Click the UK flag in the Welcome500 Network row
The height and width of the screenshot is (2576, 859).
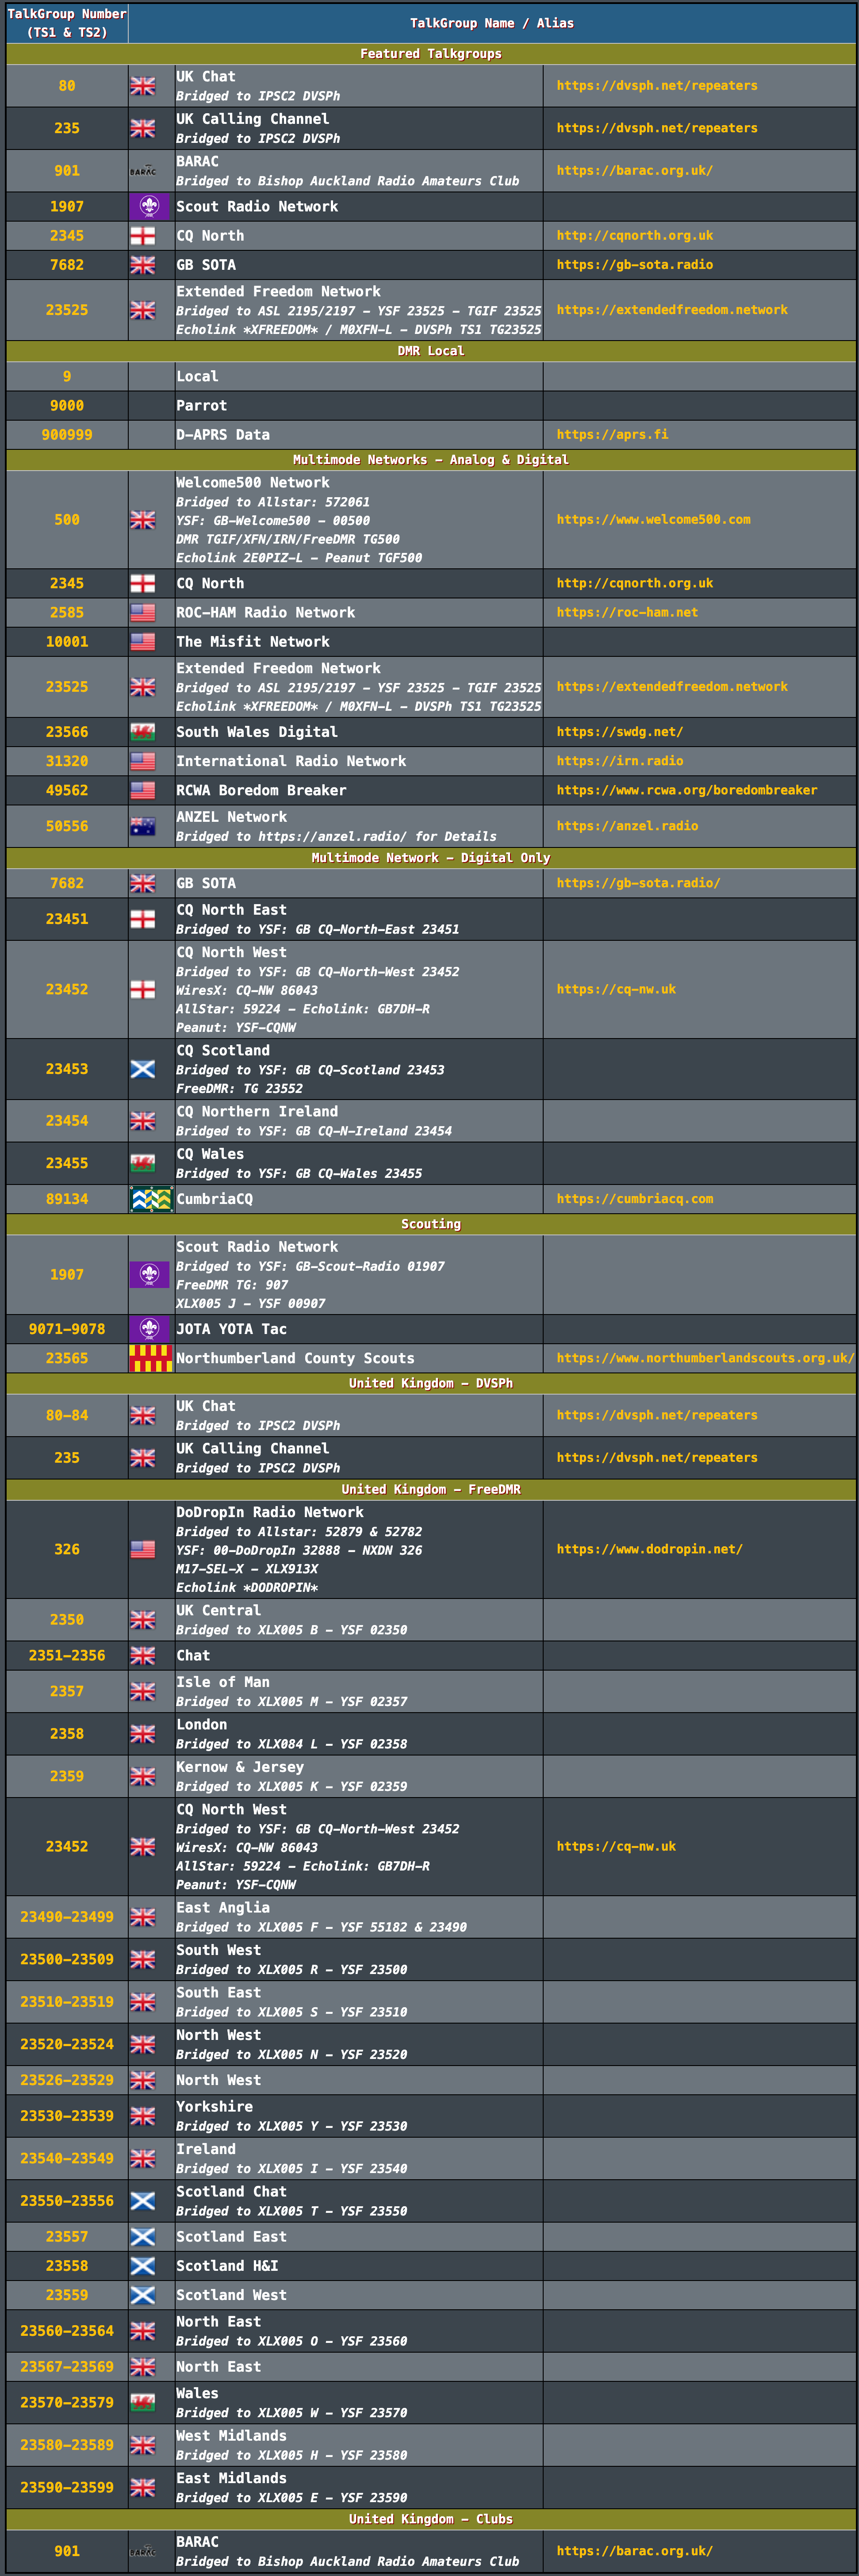[x=143, y=520]
